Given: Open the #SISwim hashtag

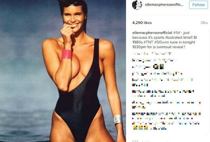Looking at the screenshot, I should (x=161, y=42).
